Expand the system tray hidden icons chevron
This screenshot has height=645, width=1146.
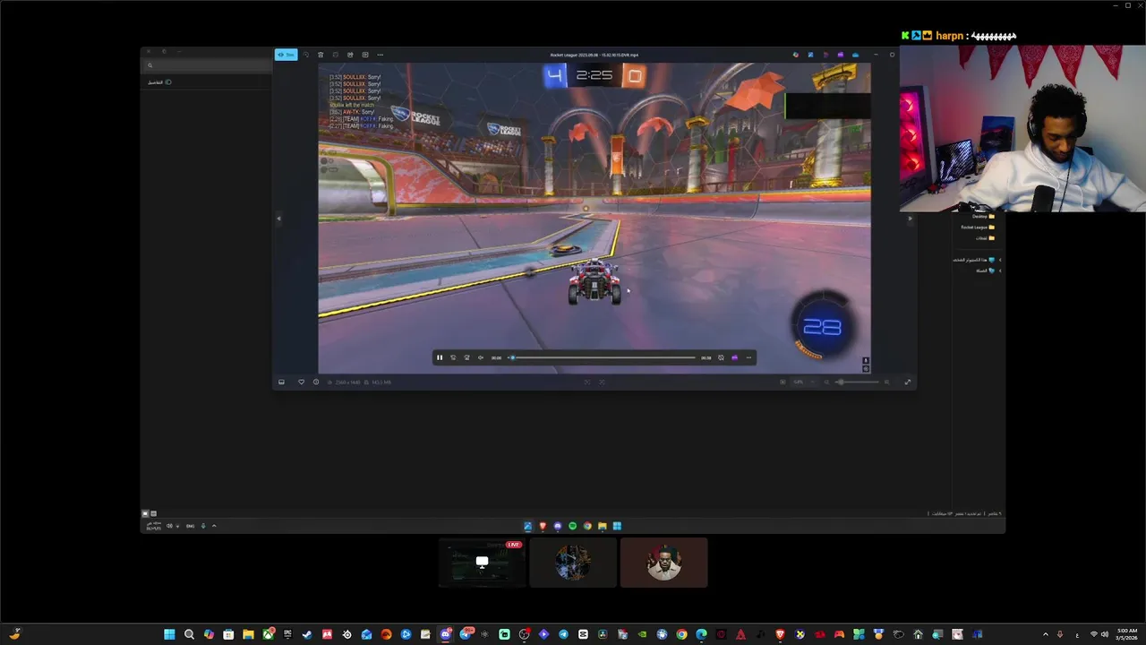(1045, 634)
